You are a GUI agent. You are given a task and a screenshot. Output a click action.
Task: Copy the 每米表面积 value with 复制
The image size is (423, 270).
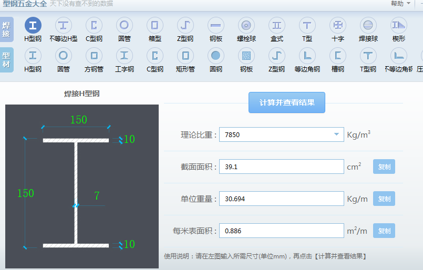point(384,231)
